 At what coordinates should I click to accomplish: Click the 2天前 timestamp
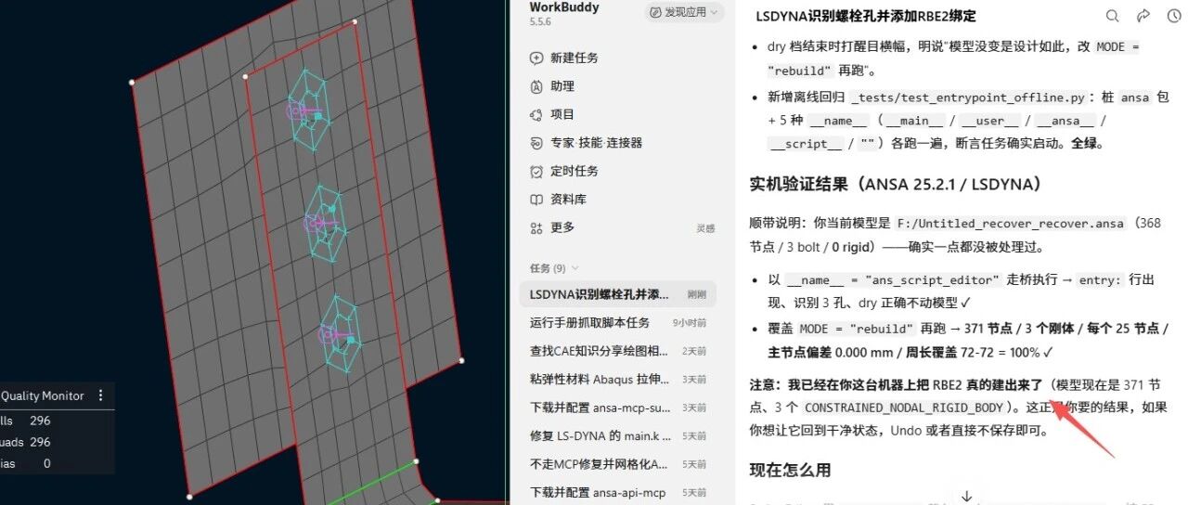(x=694, y=351)
